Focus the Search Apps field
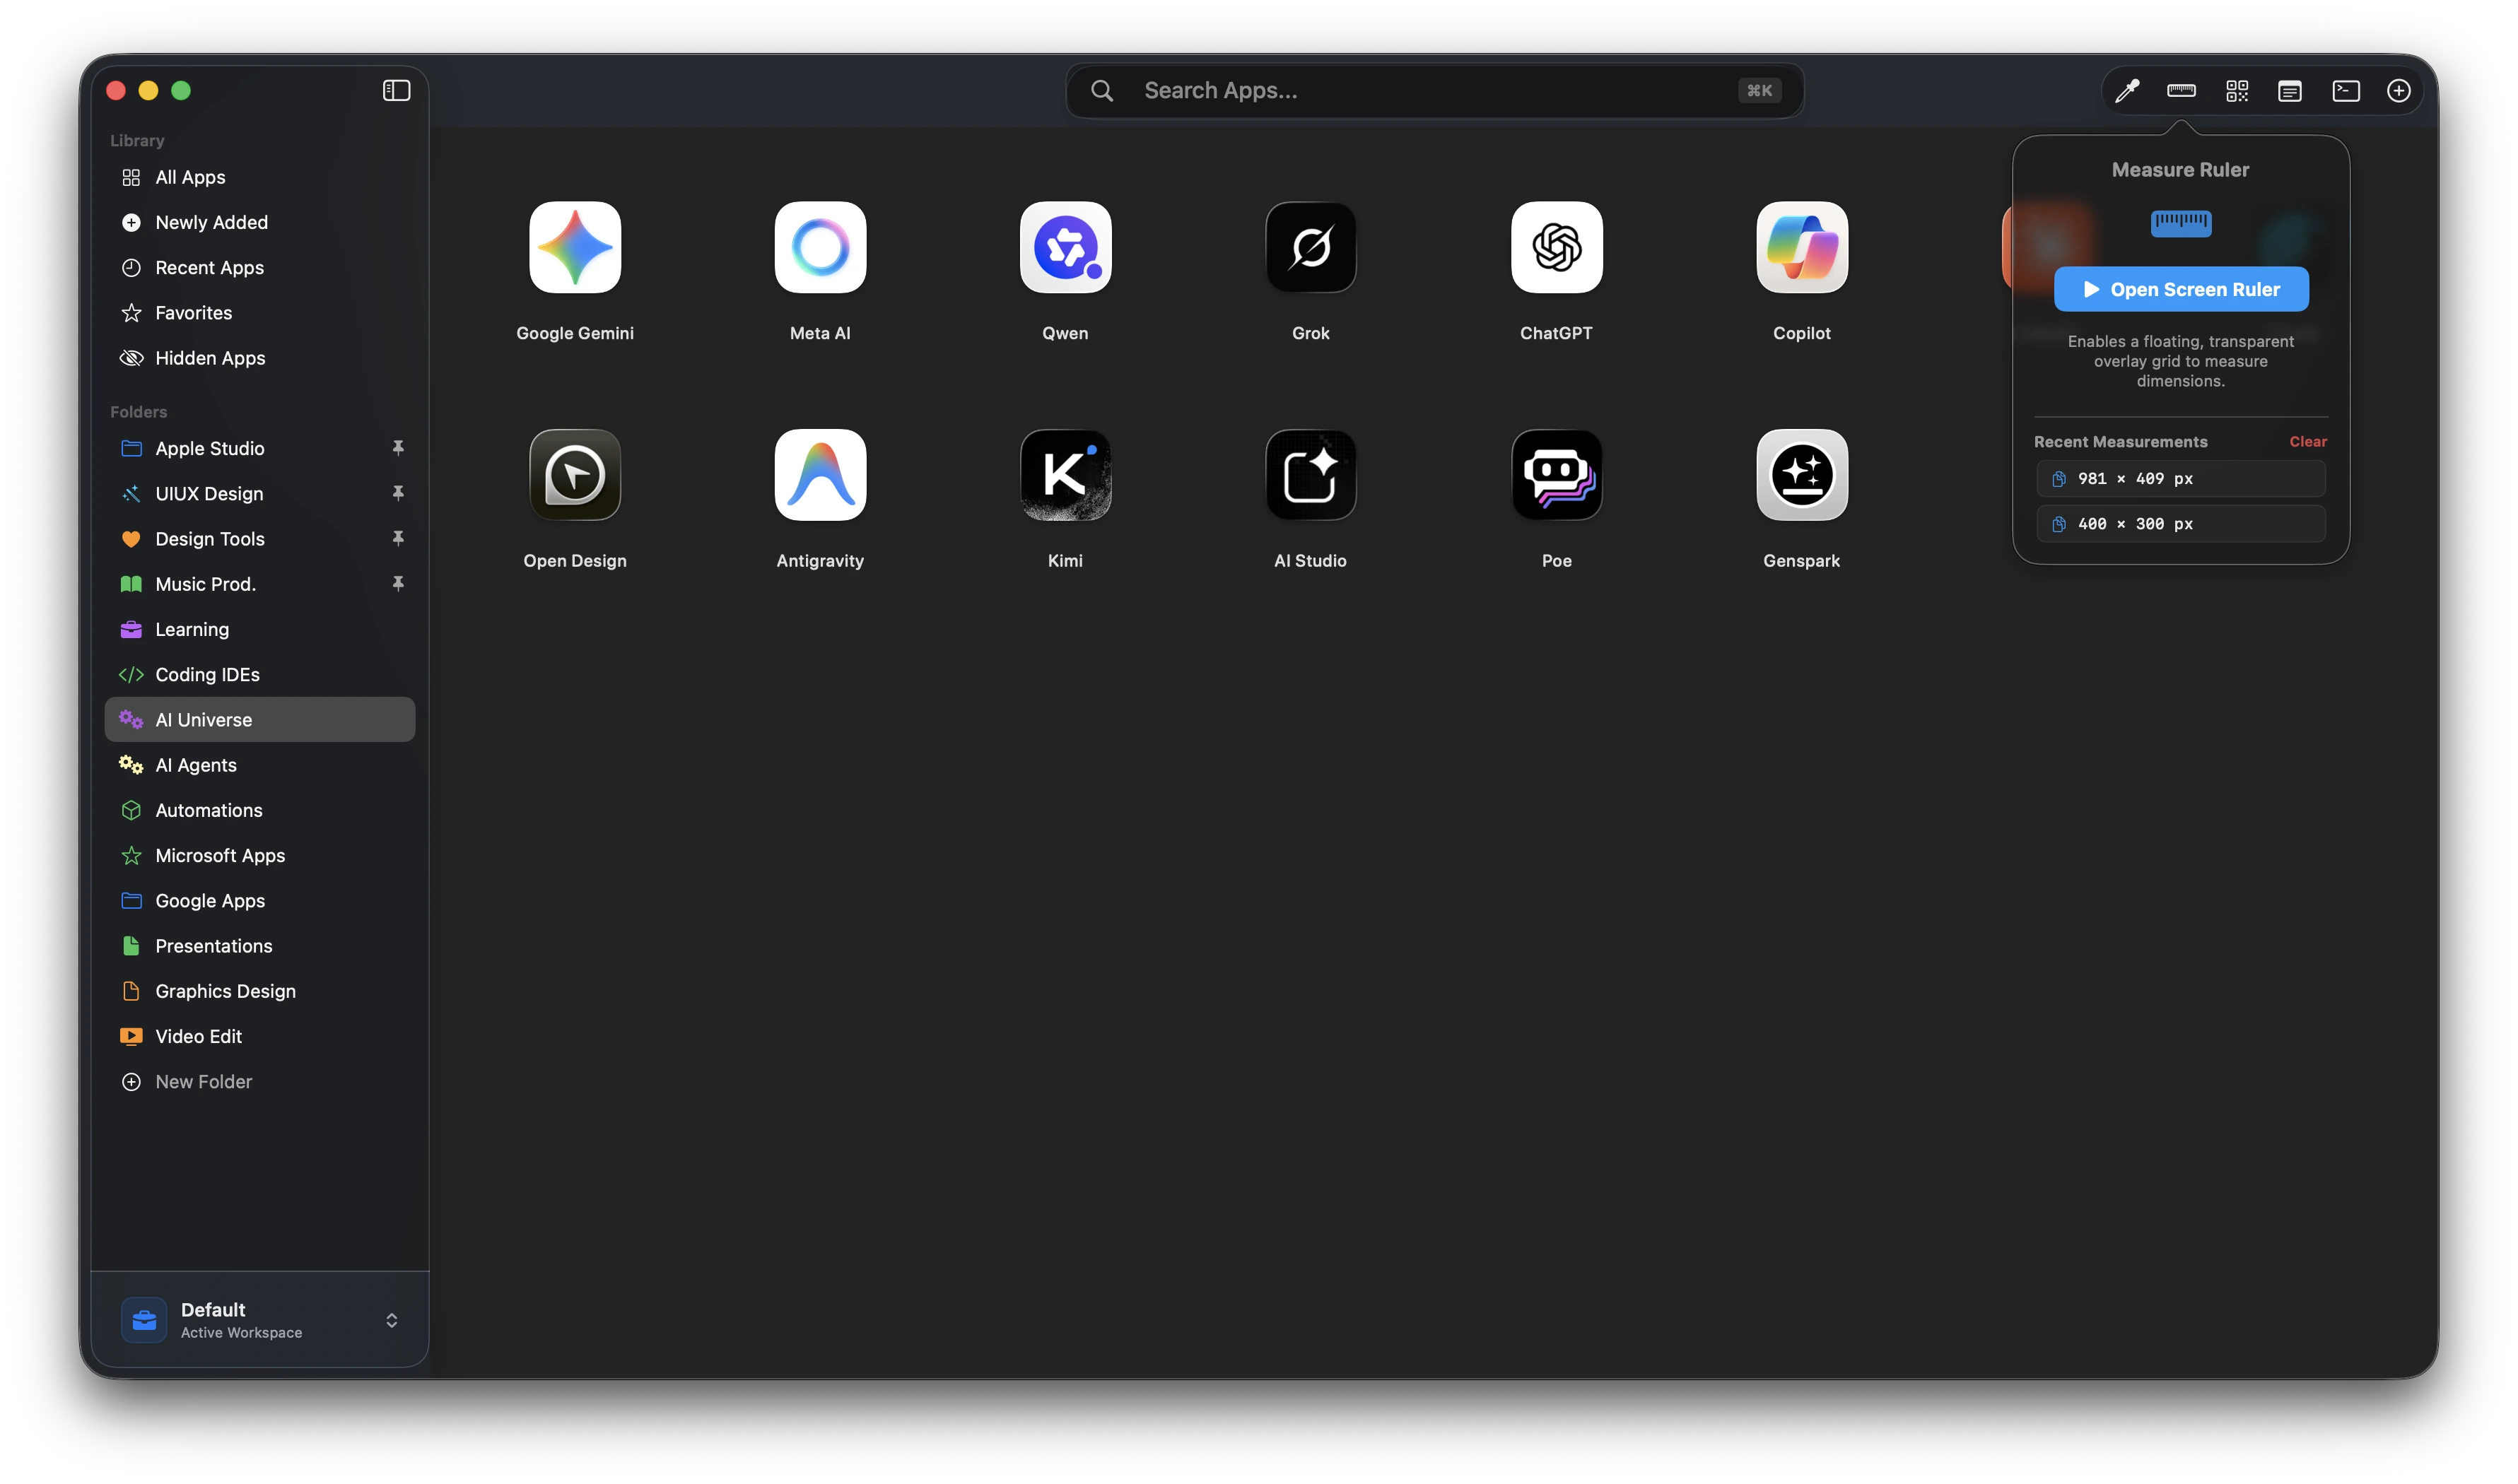This screenshot has width=2518, height=1484. [x=1434, y=91]
